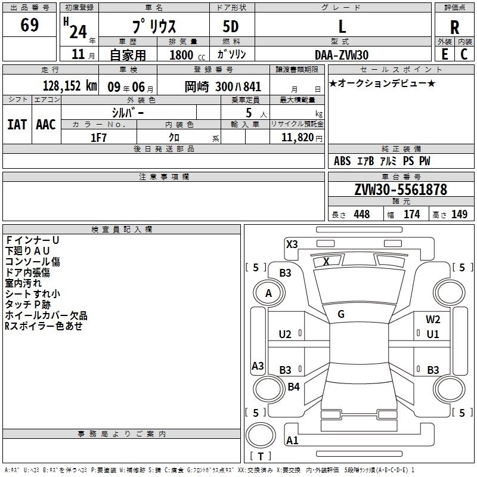
Task: Click the interior grade C cell
Action: click(464, 54)
